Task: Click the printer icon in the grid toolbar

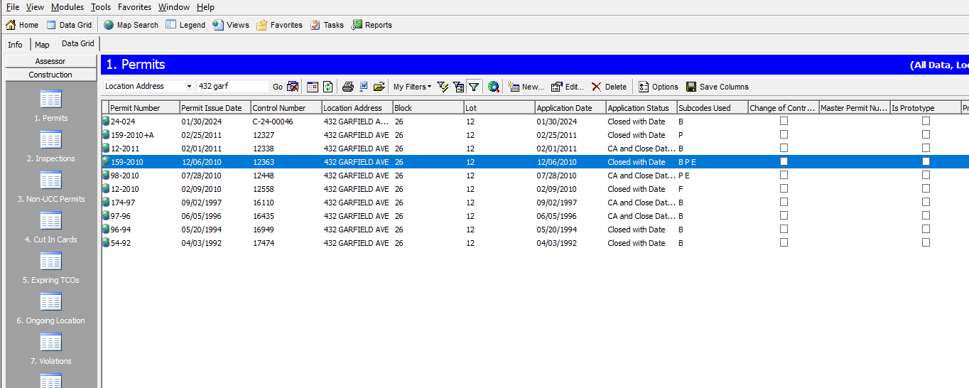Action: pos(347,87)
